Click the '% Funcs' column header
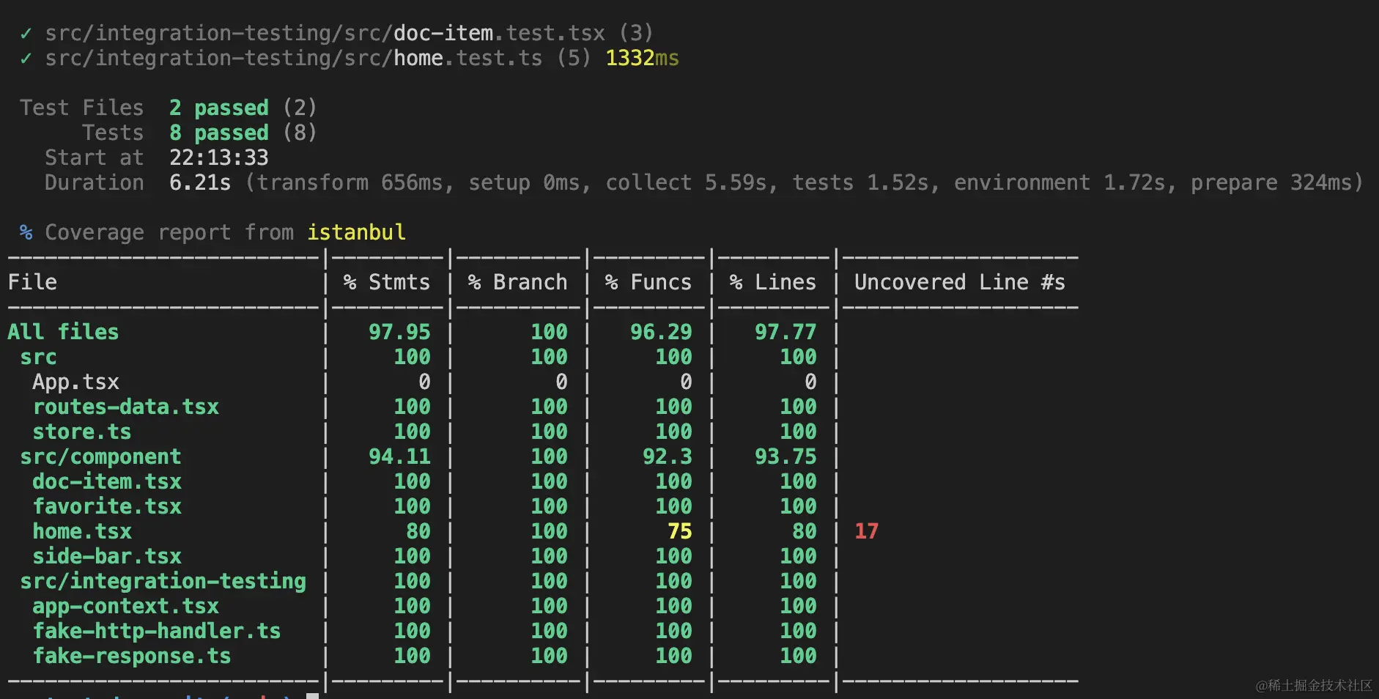This screenshot has width=1379, height=699. (648, 282)
